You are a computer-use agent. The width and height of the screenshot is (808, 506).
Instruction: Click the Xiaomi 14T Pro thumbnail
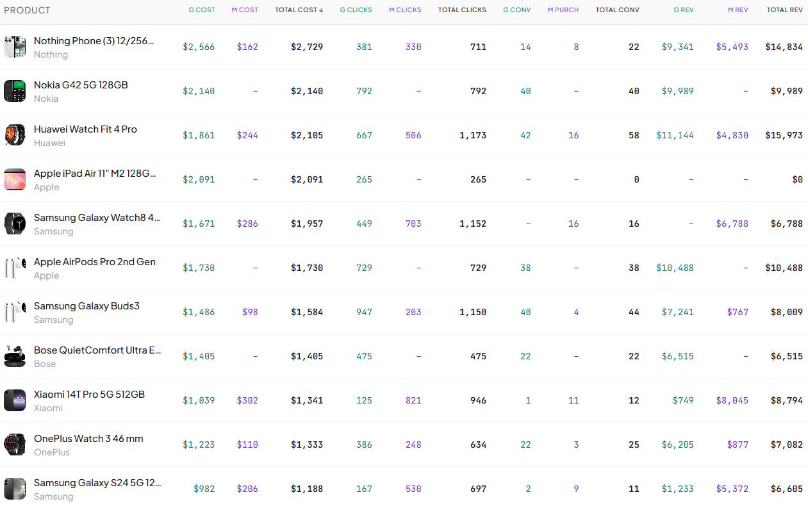click(14, 400)
